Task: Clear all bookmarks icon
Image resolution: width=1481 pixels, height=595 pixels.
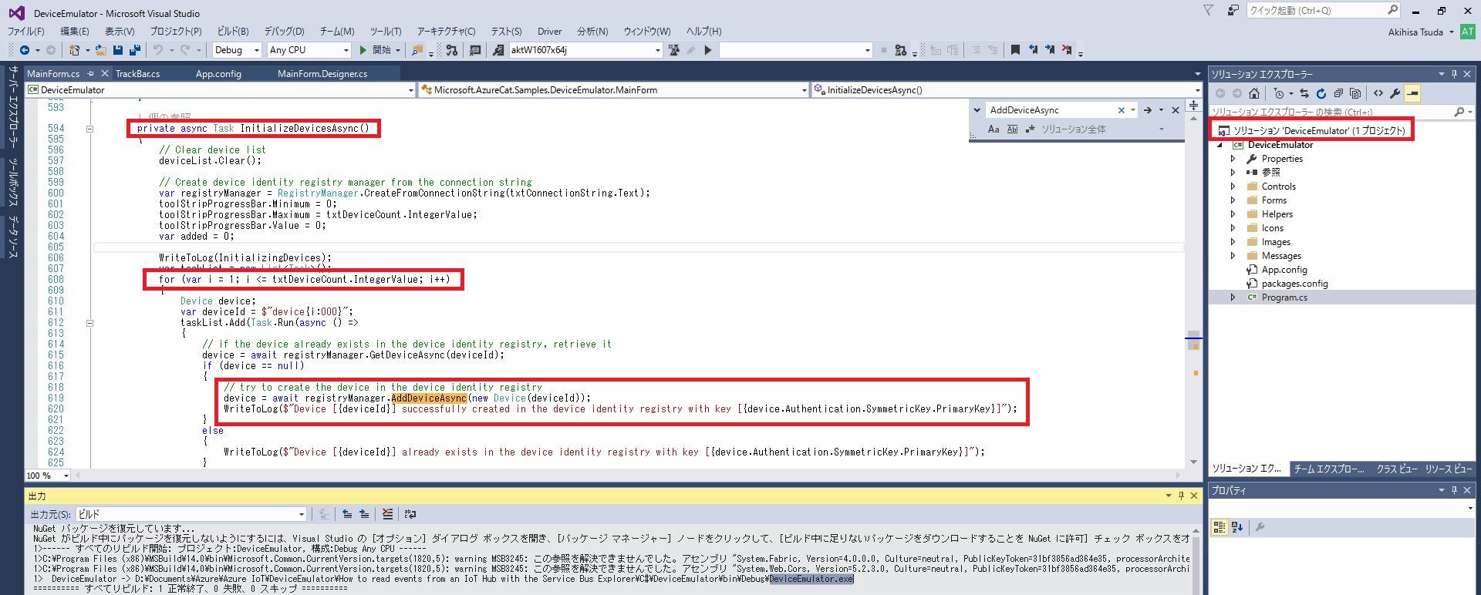Action: pyautogui.click(x=1067, y=50)
